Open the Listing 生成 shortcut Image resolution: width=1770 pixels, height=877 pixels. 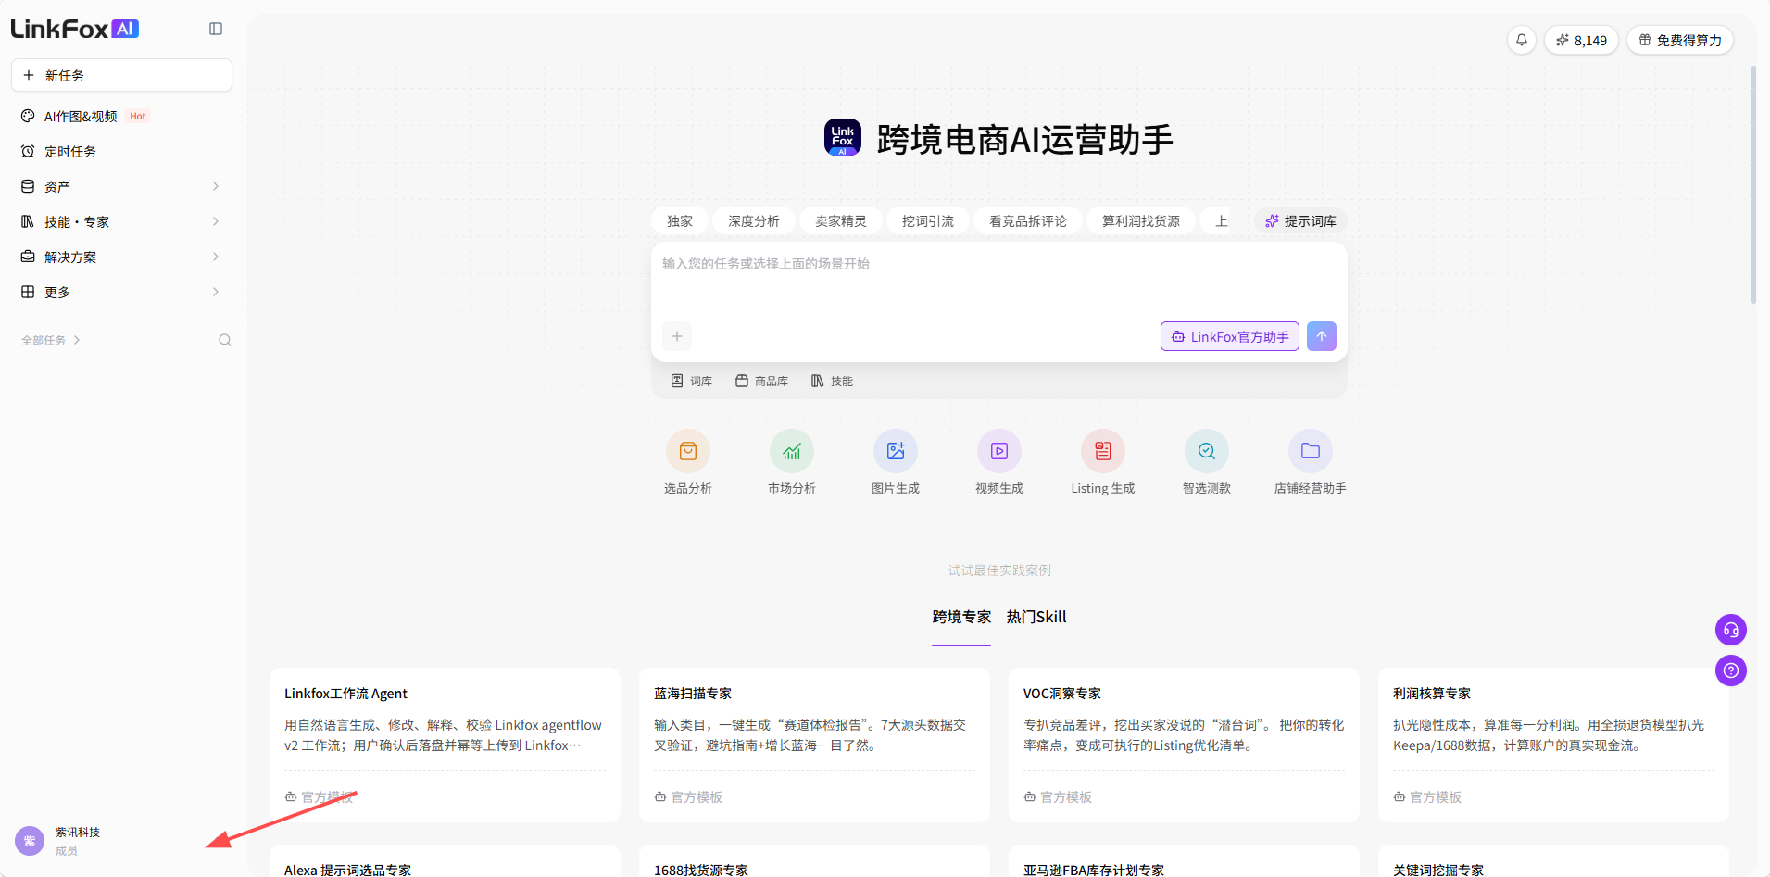[1103, 462]
